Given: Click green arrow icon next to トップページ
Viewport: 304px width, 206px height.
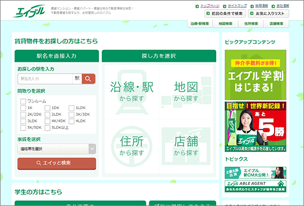Looking at the screenshot, I should pos(197,6).
